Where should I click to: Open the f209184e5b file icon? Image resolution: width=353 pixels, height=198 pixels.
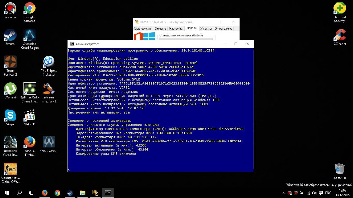tap(49, 144)
